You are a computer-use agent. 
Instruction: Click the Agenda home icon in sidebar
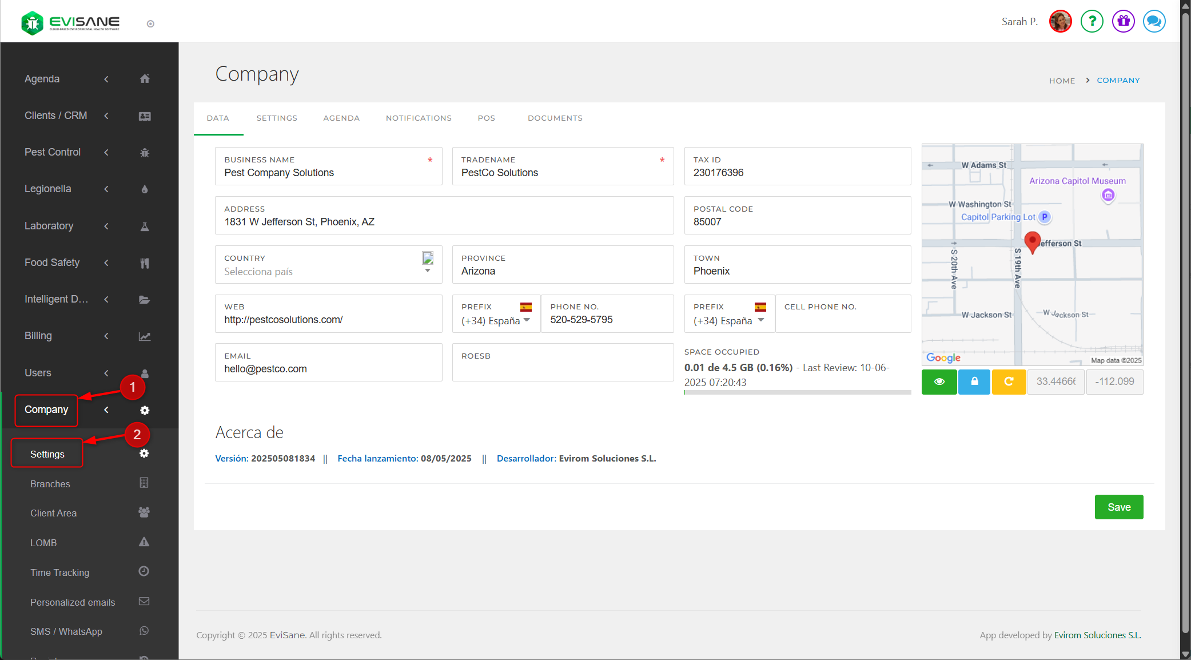coord(145,79)
